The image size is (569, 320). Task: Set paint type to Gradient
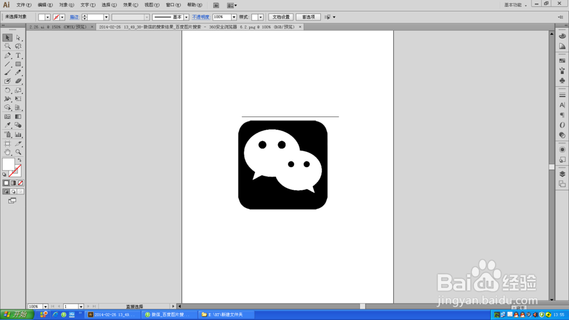(x=14, y=183)
